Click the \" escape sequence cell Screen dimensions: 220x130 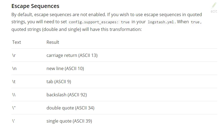(14, 108)
